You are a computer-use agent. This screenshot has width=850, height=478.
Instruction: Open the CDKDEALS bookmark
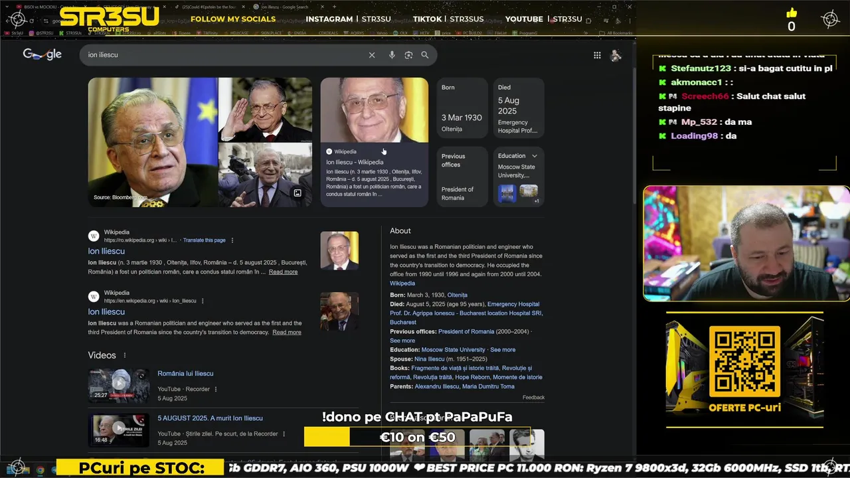327,33
